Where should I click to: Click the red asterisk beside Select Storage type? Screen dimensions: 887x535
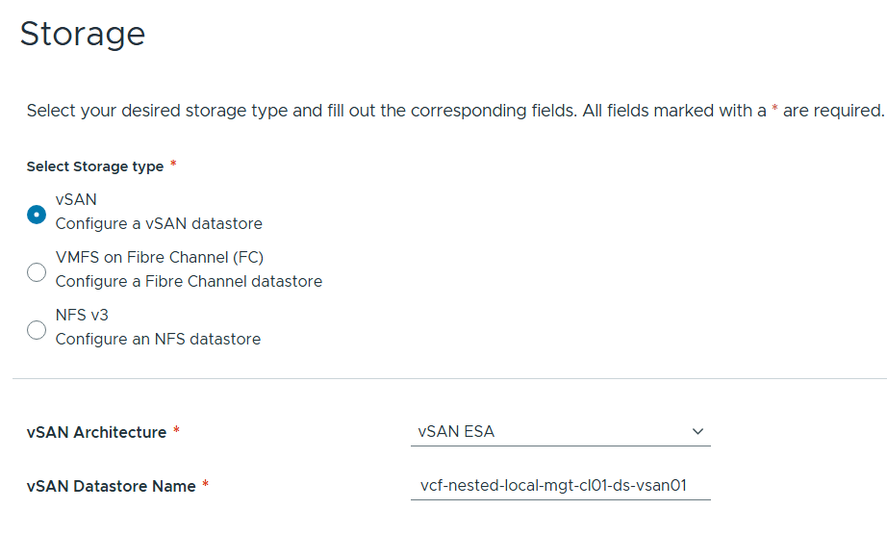pyautogui.click(x=173, y=165)
